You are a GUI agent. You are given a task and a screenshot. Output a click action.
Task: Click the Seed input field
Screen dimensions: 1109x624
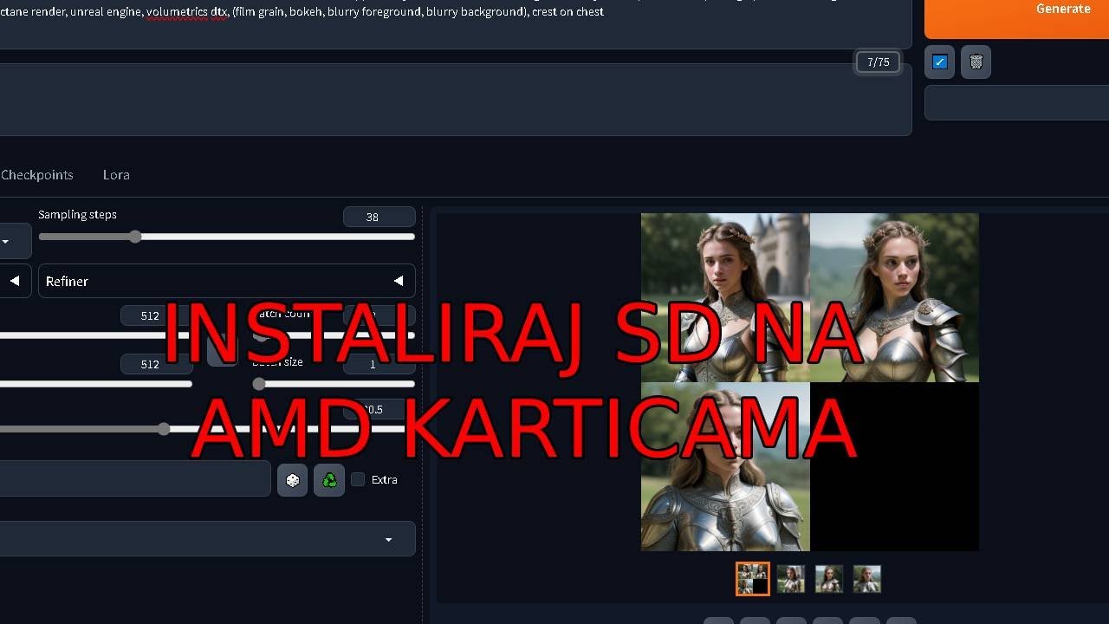pos(135,478)
